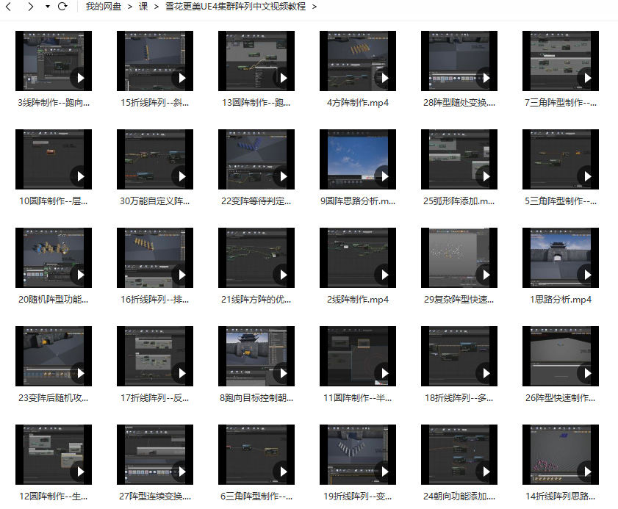The width and height of the screenshot is (618, 509).
Task: Click the back navigation arrow
Action: (x=8, y=7)
